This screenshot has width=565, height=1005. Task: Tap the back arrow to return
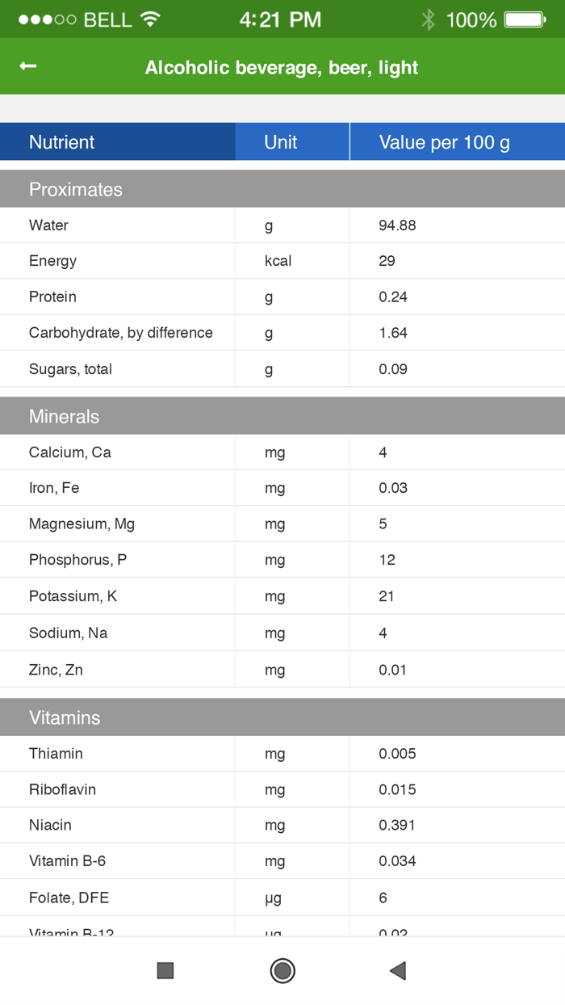tap(27, 67)
